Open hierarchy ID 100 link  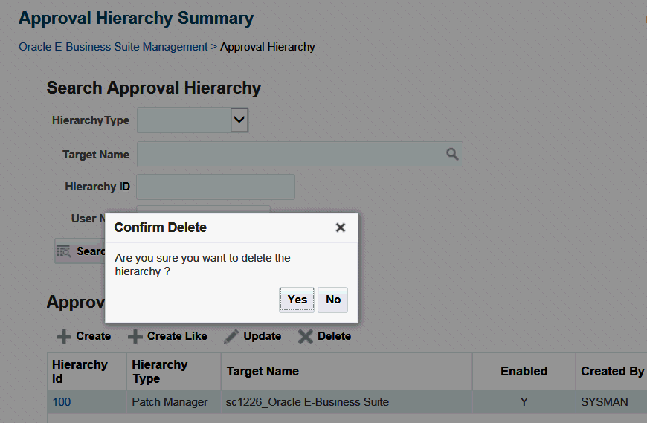pyautogui.click(x=62, y=402)
